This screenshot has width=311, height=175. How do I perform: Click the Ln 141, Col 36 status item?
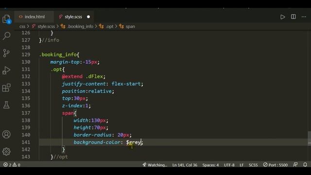185,165
